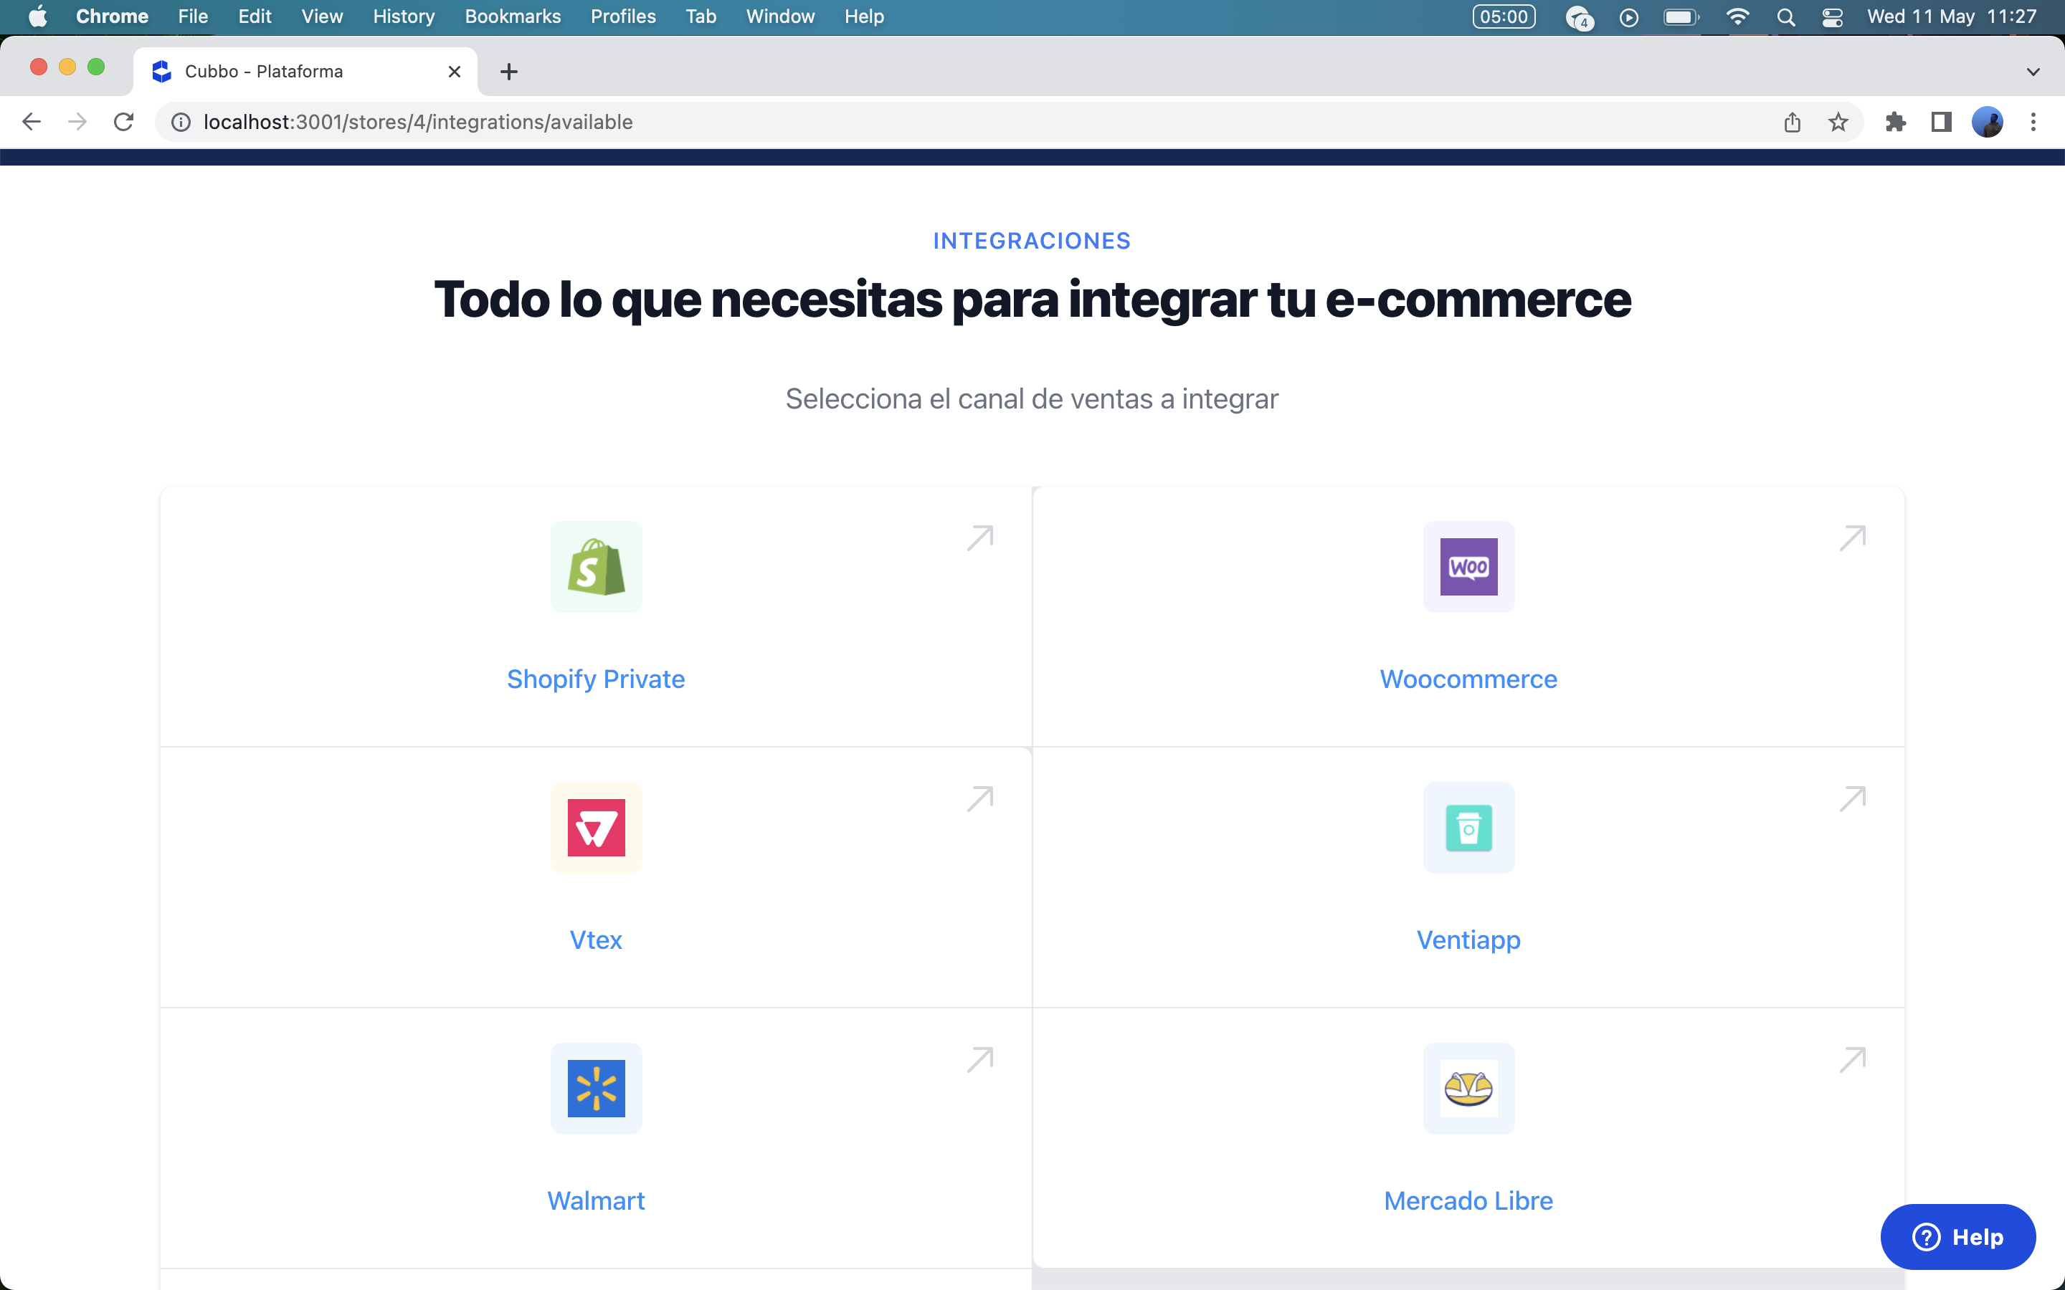Screen dimensions: 2065x1290
Task: Click the Shopify bag logo icon
Action: [x=596, y=566]
